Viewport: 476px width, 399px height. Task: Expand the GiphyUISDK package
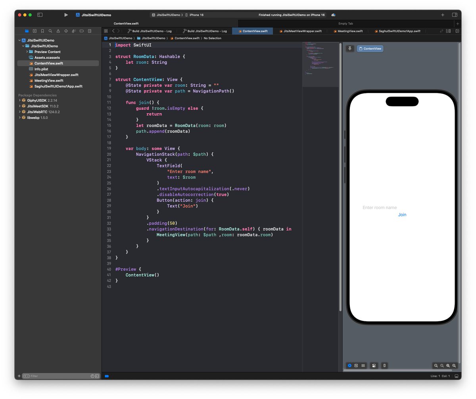19,101
